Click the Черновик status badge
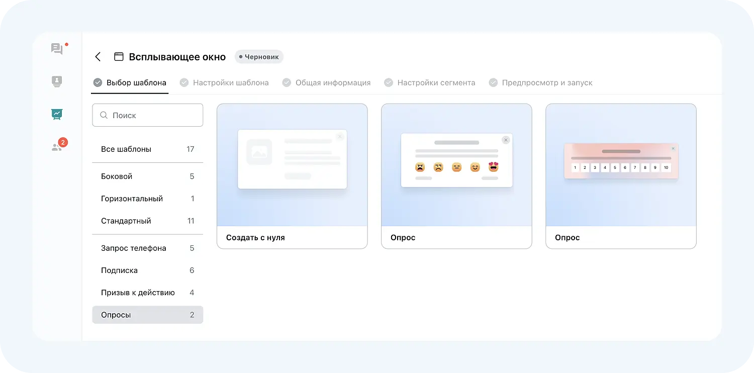 click(259, 56)
